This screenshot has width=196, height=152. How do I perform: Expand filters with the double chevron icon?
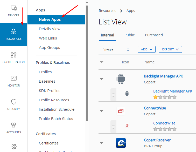click(x=128, y=50)
